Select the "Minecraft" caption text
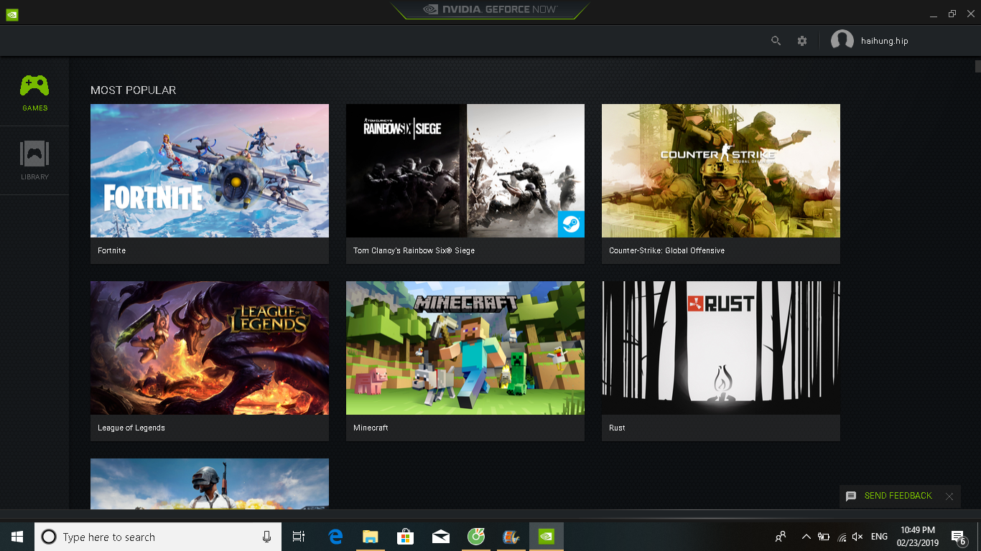This screenshot has height=551, width=981. (371, 428)
